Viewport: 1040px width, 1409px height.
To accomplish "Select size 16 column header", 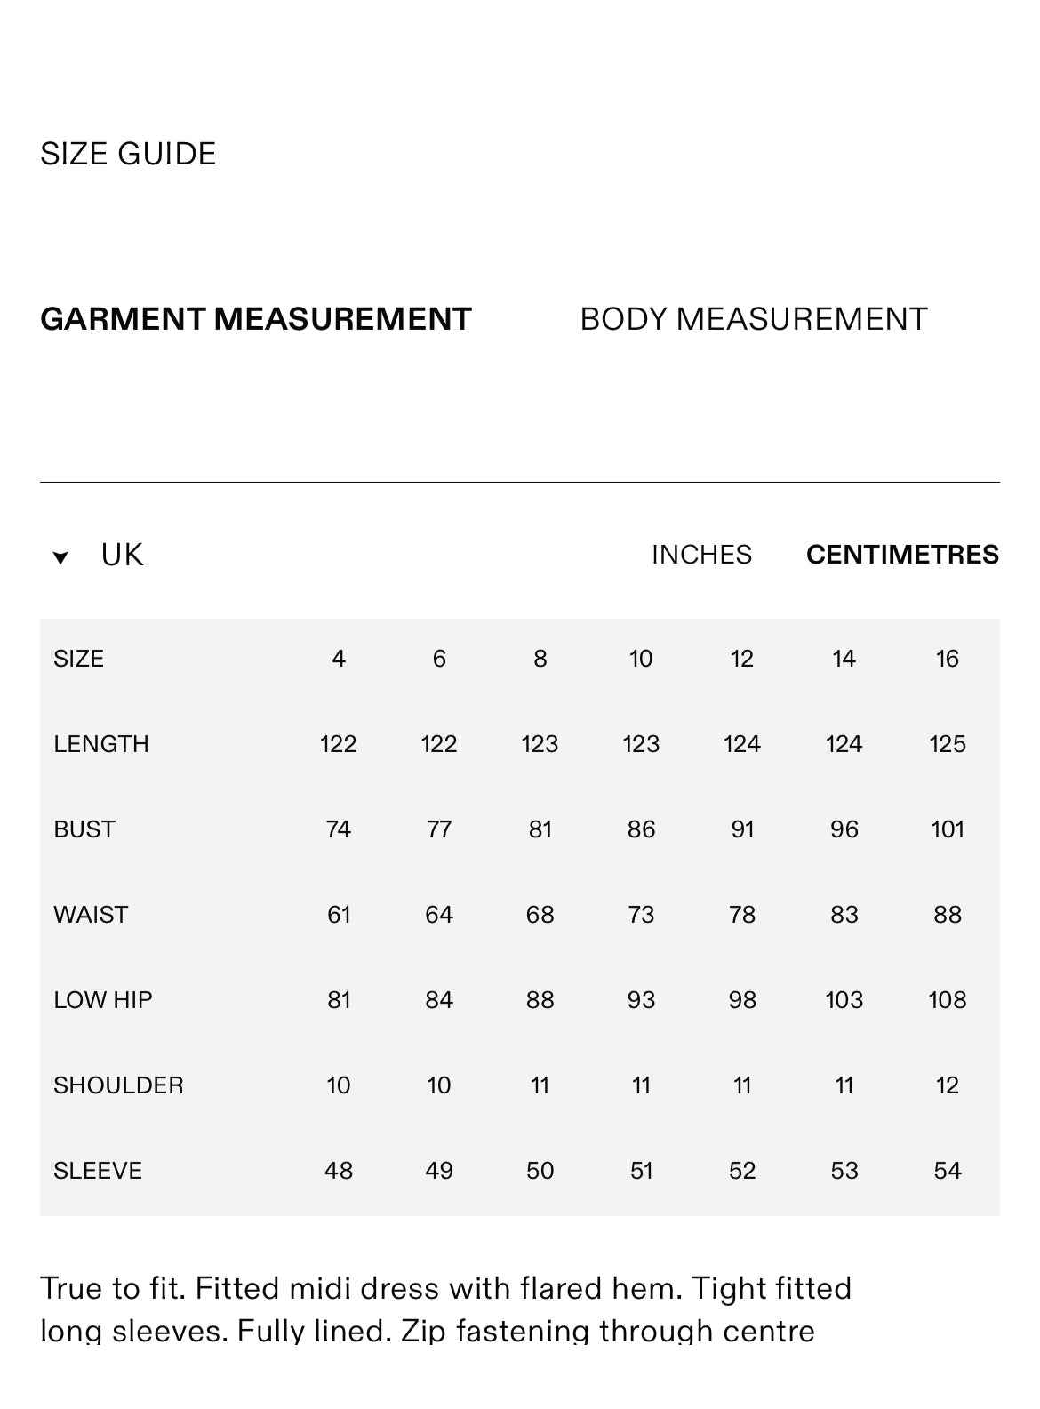I will pos(948,659).
